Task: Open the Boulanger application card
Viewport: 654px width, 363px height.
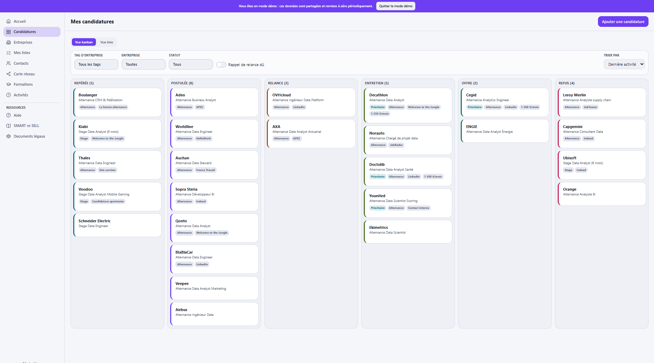Action: coord(117,102)
